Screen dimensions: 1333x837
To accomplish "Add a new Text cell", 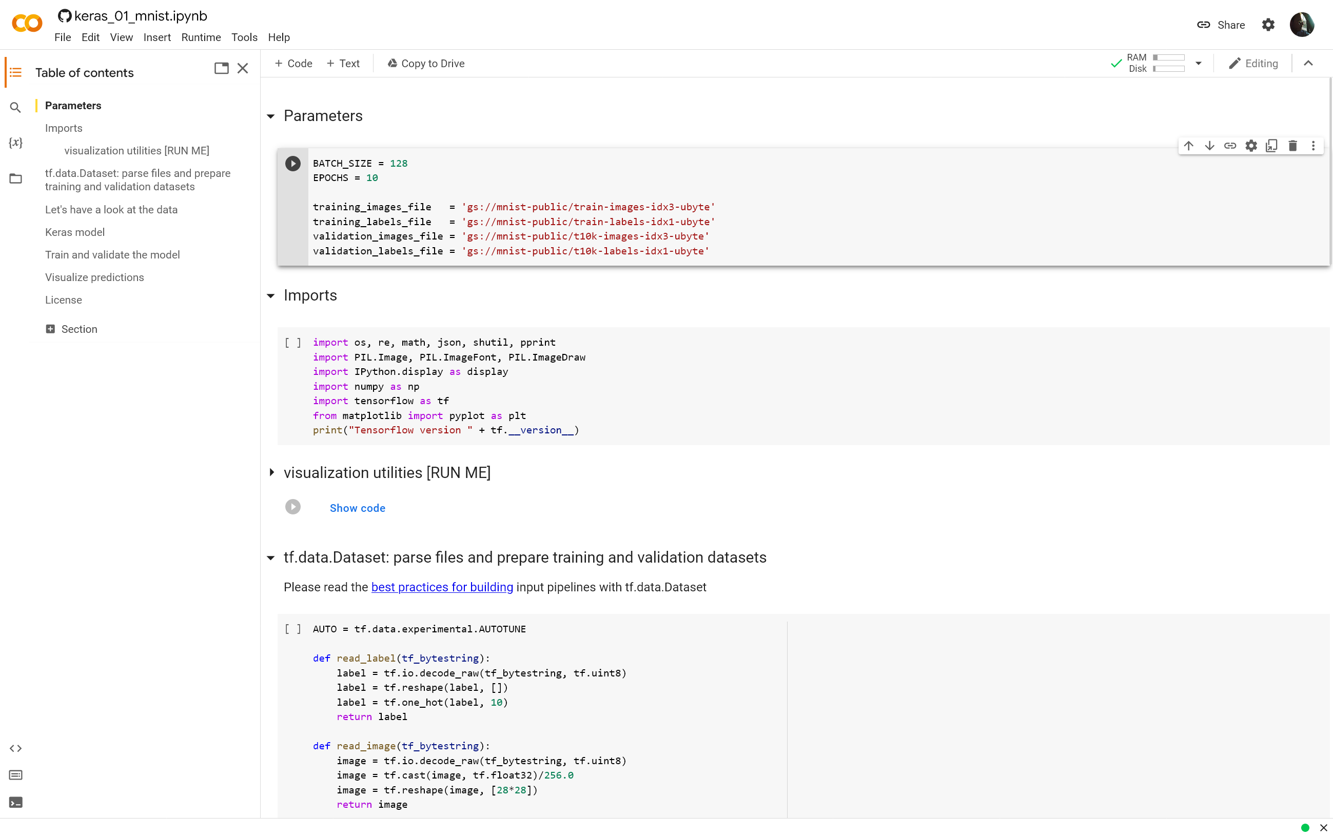I will click(x=343, y=64).
